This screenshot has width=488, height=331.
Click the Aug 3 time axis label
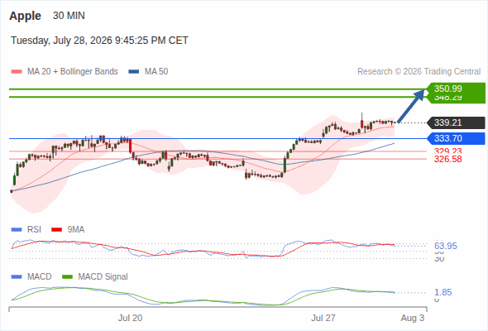click(413, 318)
